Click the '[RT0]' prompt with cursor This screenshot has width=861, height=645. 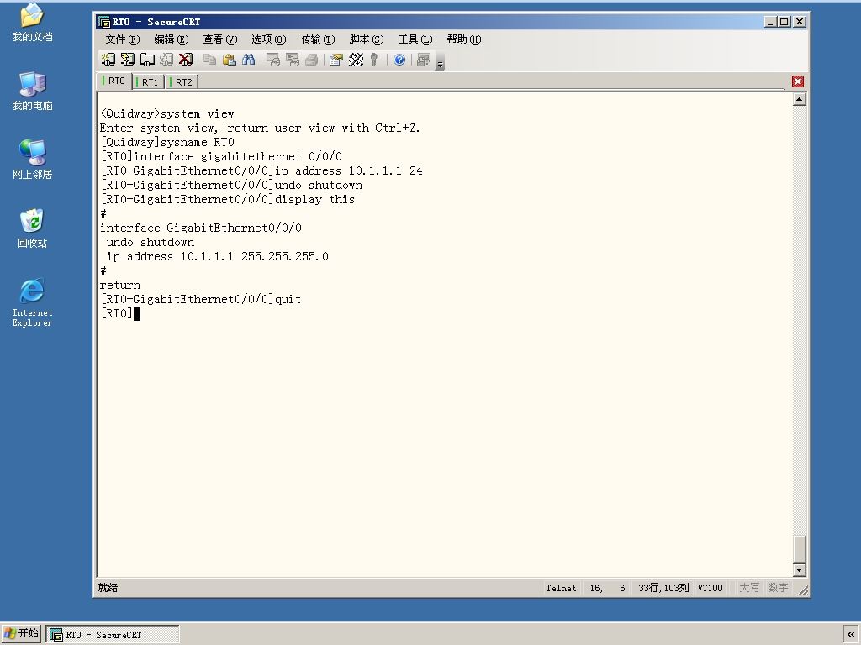[120, 313]
